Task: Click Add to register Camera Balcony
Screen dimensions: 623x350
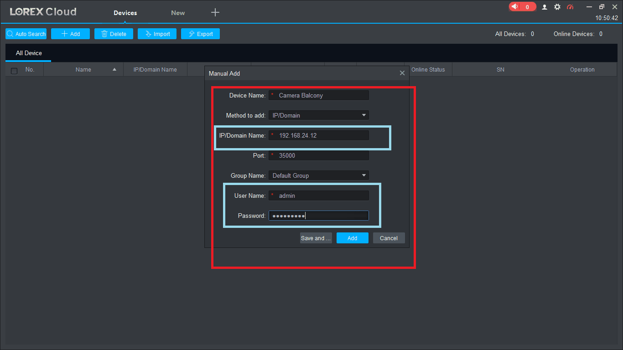Action: tap(352, 237)
